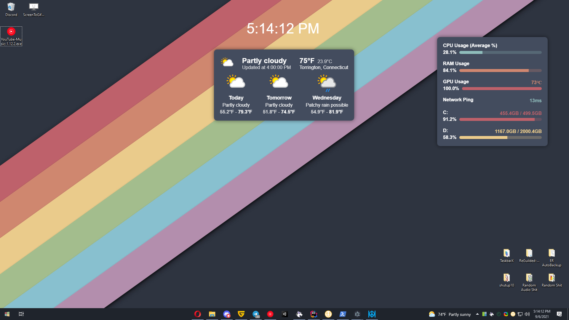Open the notification action center
The image size is (569, 320).
pyautogui.click(x=559, y=314)
